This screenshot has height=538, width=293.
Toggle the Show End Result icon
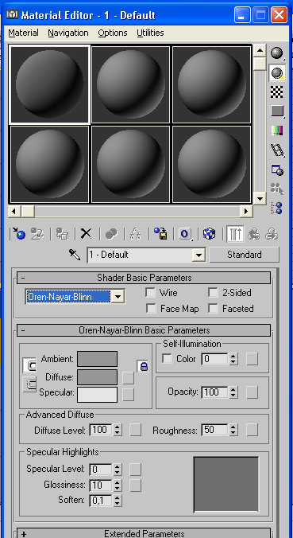pyautogui.click(x=235, y=234)
